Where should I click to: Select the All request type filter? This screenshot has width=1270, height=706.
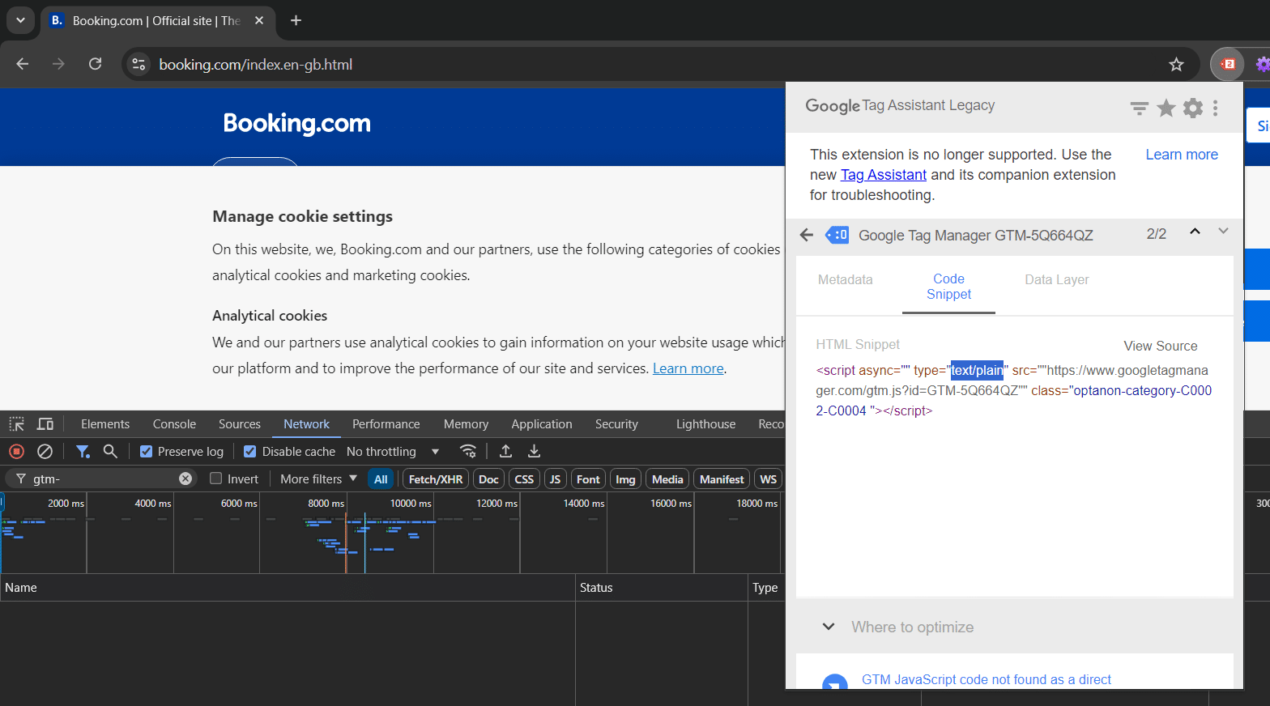(381, 479)
